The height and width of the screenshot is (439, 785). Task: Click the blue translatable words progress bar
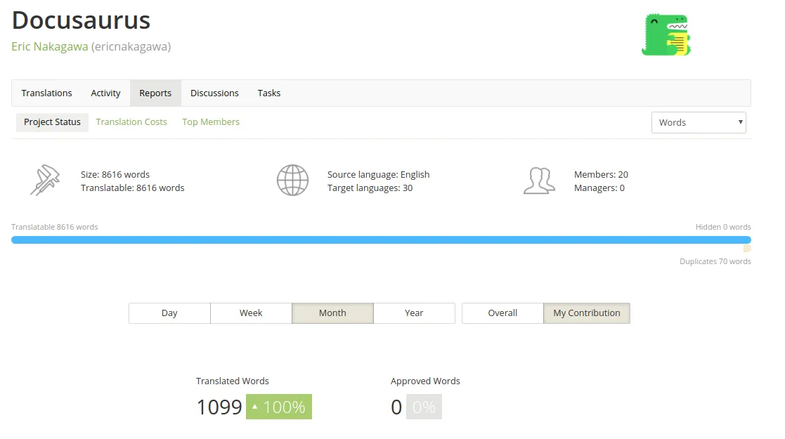[381, 240]
